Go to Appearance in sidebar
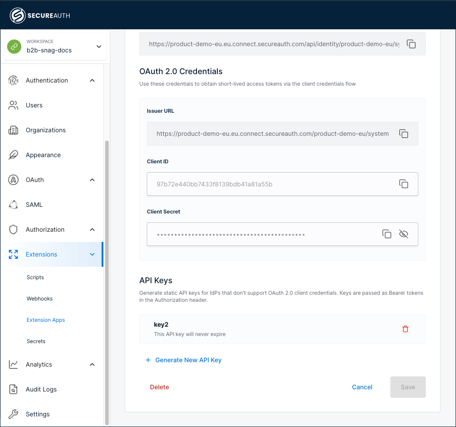This screenshot has width=456, height=427. [43, 155]
